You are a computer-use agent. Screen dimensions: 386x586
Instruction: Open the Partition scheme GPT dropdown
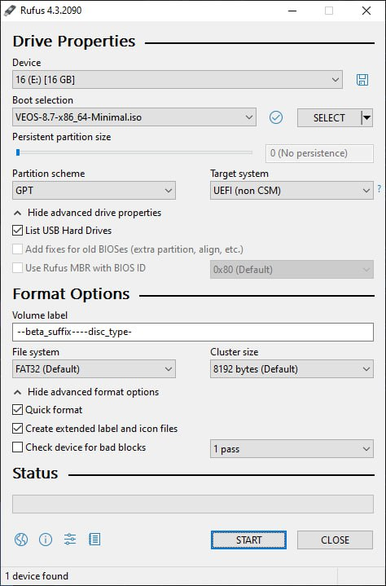pos(94,191)
